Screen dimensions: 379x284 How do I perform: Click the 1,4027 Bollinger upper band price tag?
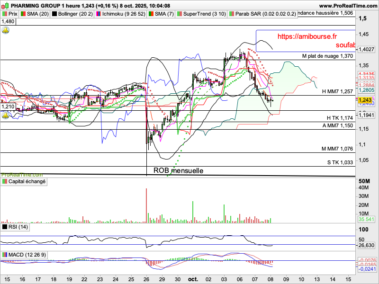(x=366, y=49)
